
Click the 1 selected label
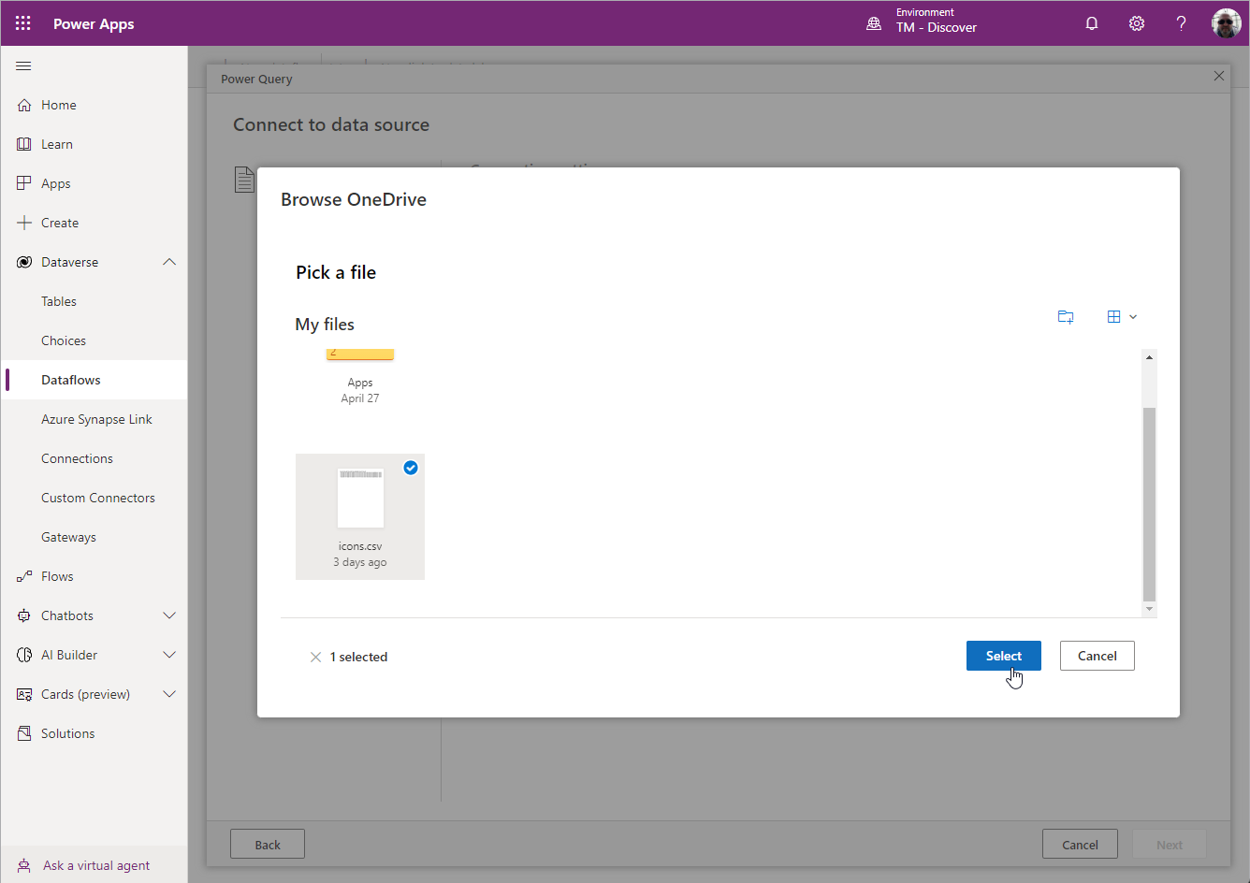(358, 657)
